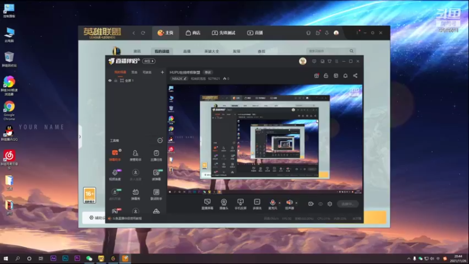The image size is (469, 264).
Task: Expand the left-edge arrow of League window
Action: tap(80, 137)
